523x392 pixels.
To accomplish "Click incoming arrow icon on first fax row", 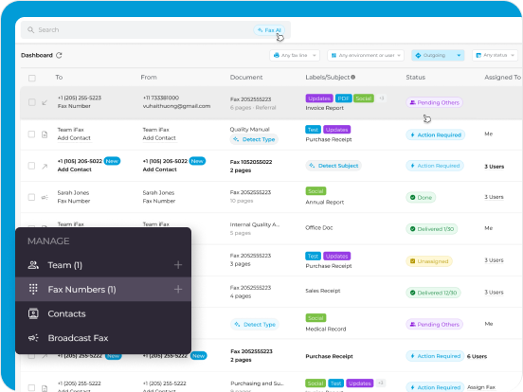I will click(x=45, y=102).
